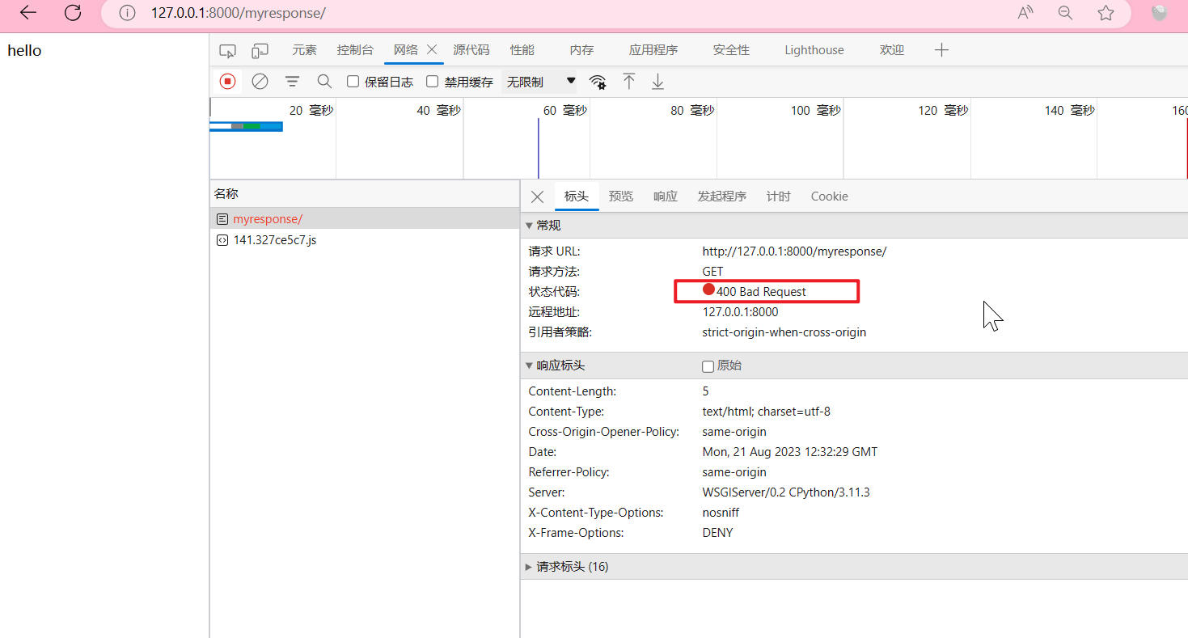The height and width of the screenshot is (638, 1188).
Task: Click the GET request method value
Action: pos(712,272)
